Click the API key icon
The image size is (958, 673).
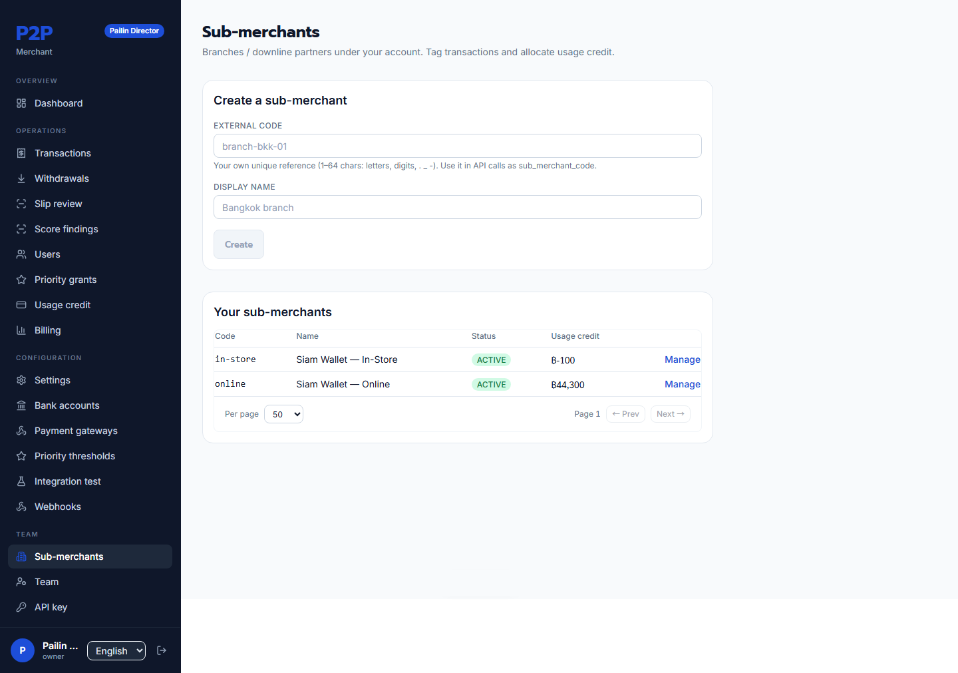[x=21, y=607]
